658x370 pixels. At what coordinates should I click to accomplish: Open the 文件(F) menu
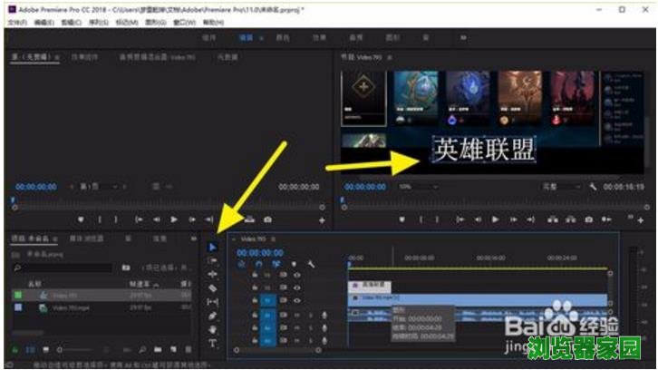pos(17,21)
